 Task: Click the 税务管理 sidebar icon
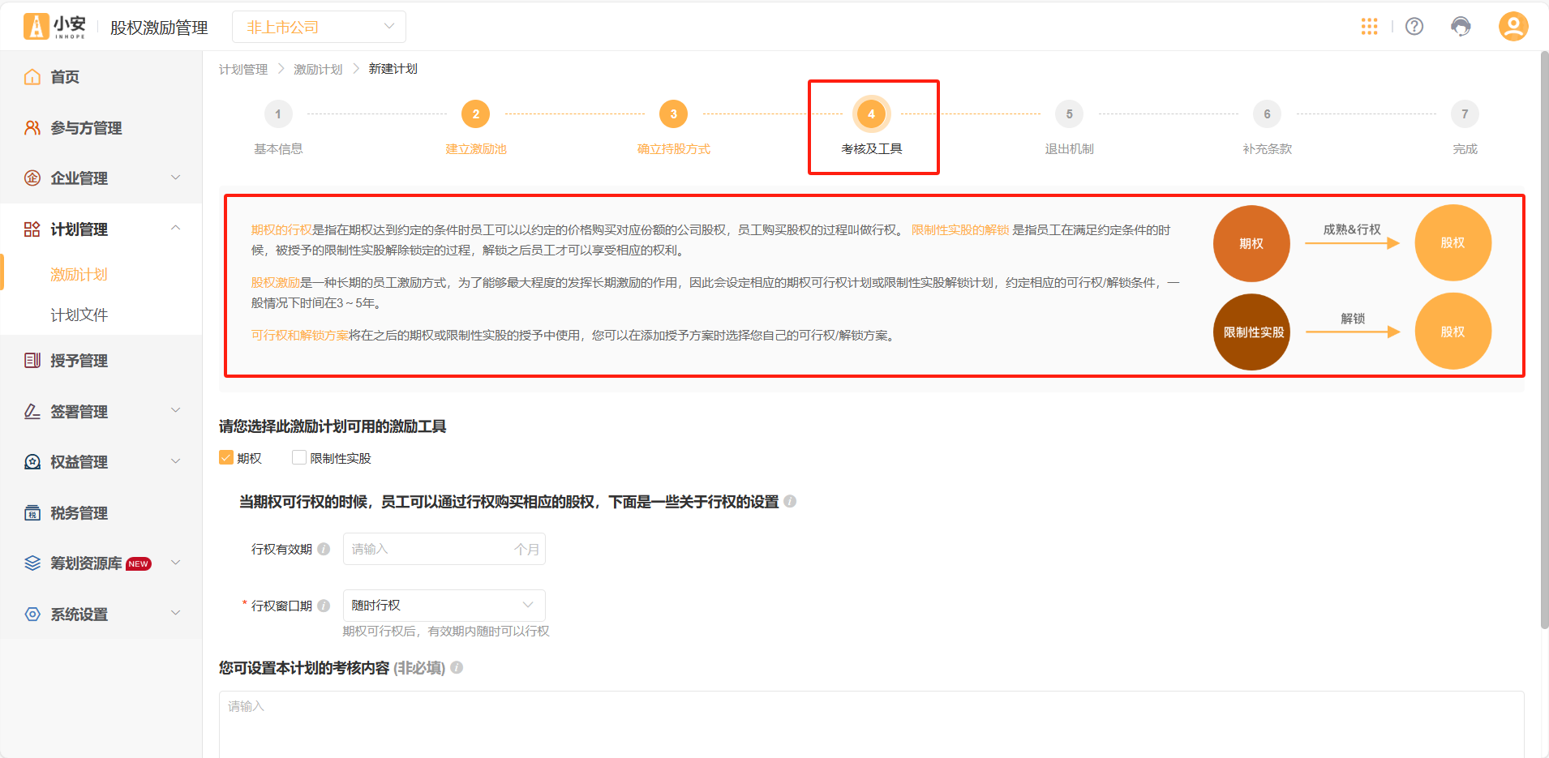tap(32, 513)
